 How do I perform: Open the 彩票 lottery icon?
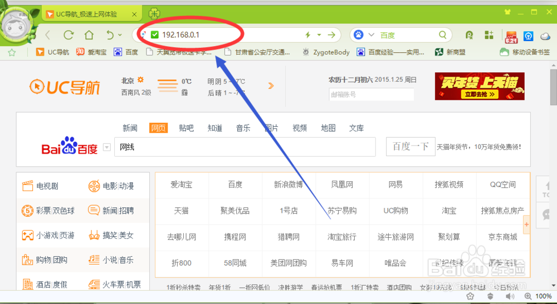pyautogui.click(x=28, y=211)
